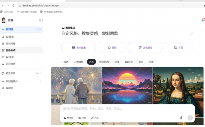Start a 新对话 conversation
This screenshot has height=127, width=205.
coord(21,29)
